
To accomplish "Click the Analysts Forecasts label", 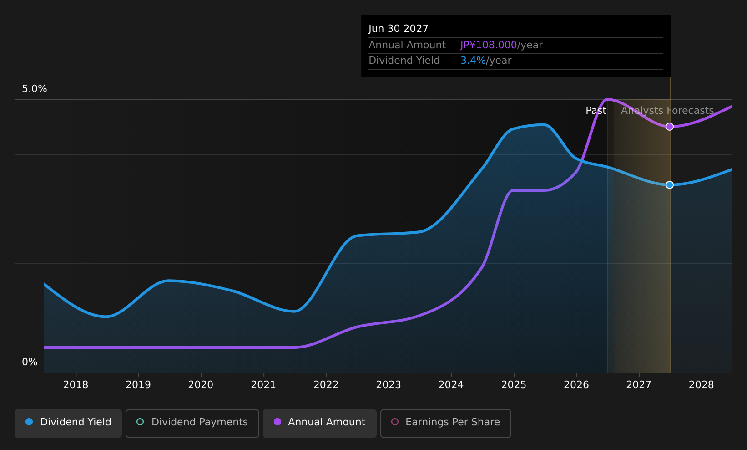I will tap(667, 111).
